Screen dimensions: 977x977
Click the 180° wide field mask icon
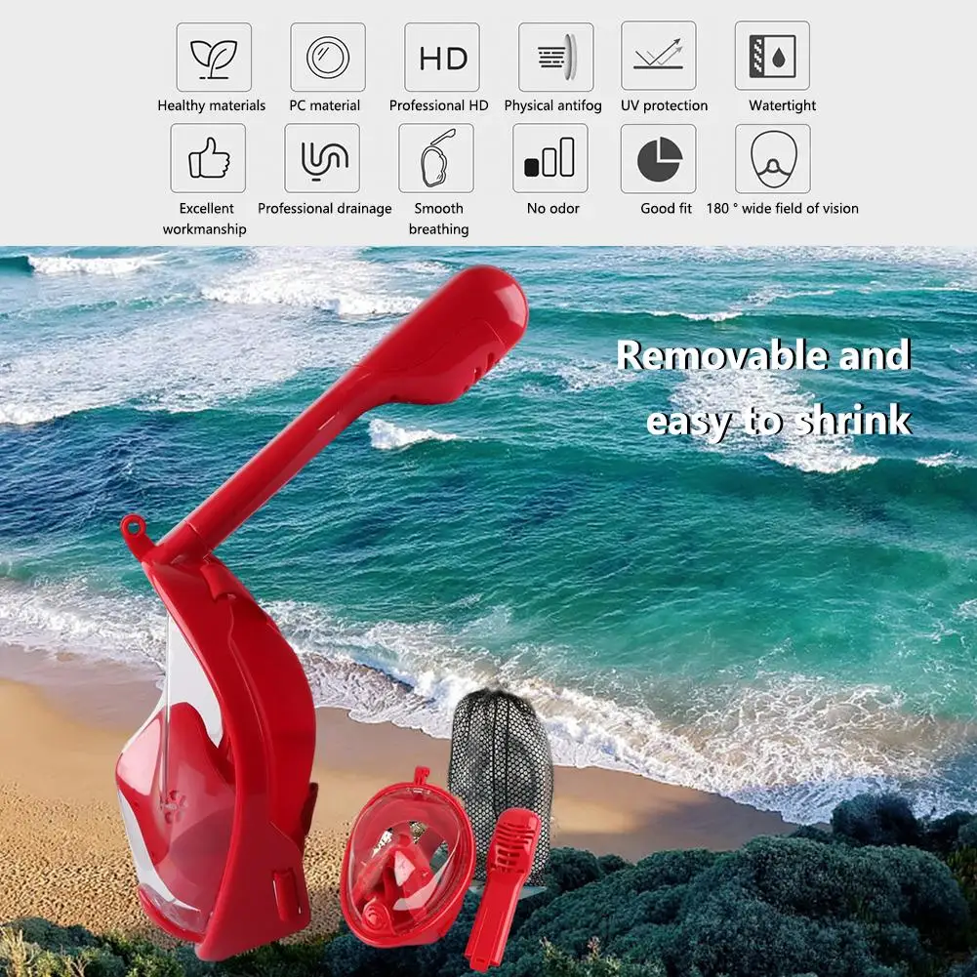[773, 159]
